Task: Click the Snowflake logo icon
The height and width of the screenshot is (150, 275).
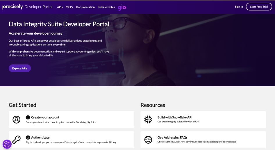Action: pos(148,119)
